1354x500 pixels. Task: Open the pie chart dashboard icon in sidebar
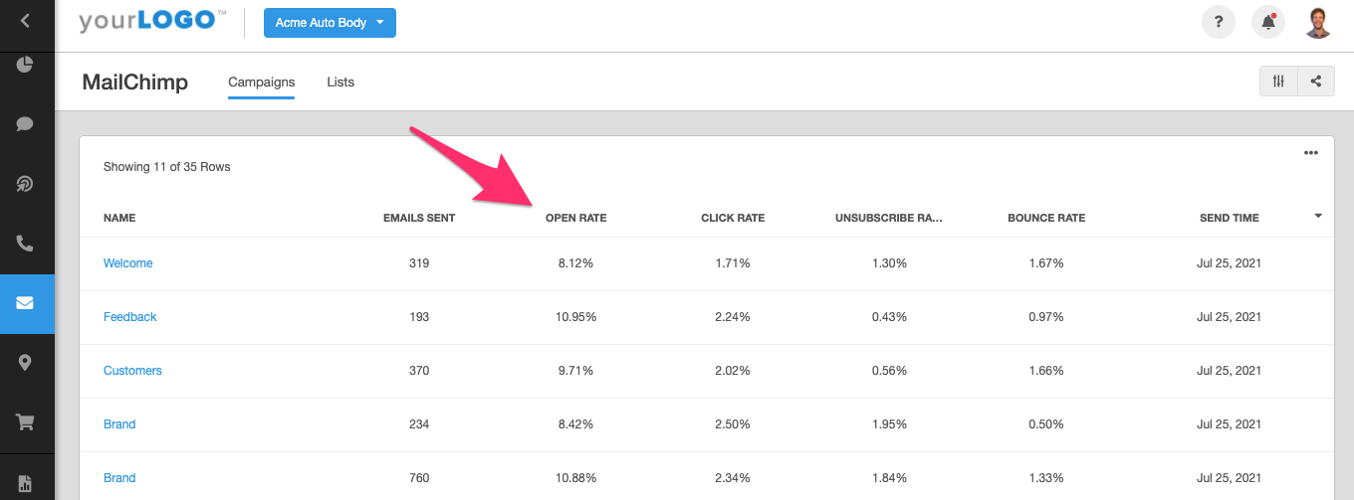25,65
